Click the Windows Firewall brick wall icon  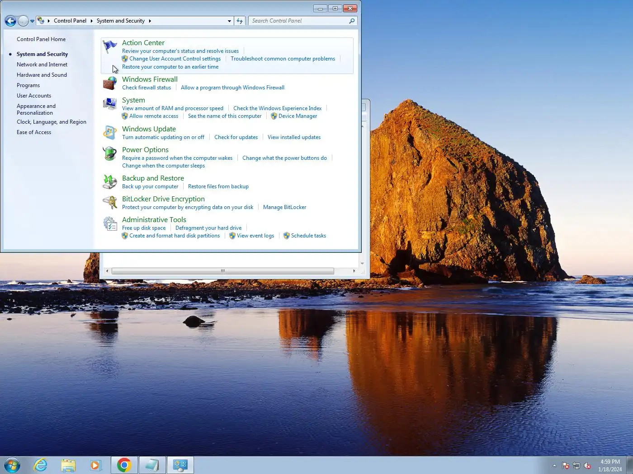pyautogui.click(x=110, y=83)
